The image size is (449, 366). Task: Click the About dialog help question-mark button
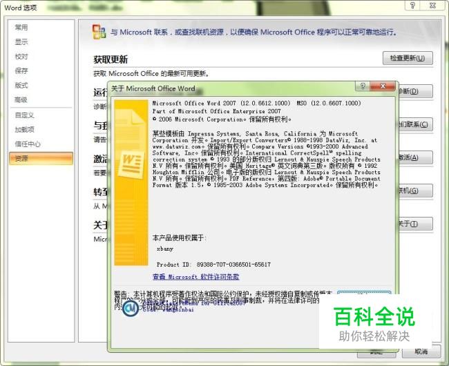click(363, 86)
